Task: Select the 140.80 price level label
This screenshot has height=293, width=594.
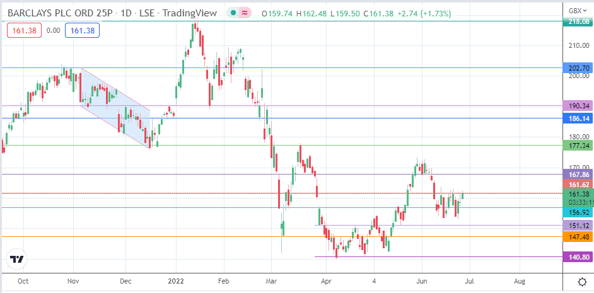Action: (x=578, y=256)
